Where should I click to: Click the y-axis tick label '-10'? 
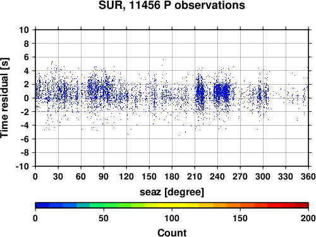pos(22,166)
